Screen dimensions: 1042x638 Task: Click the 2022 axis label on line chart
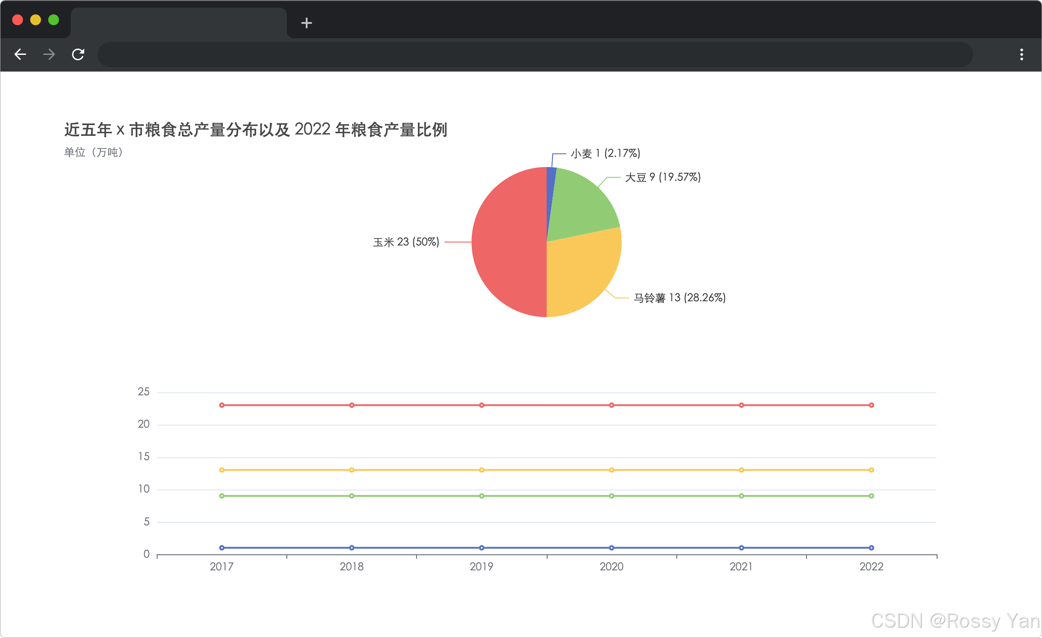(871, 567)
